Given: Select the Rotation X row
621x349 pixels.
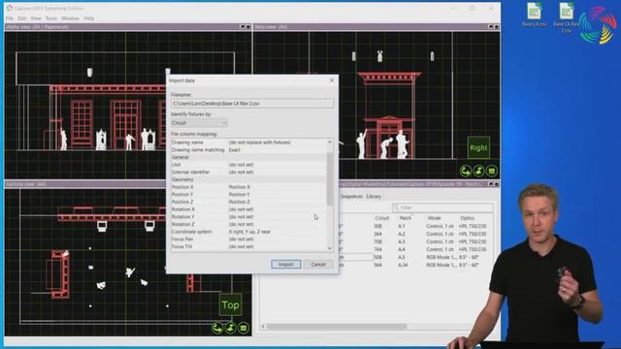Looking at the screenshot, I should (248, 209).
